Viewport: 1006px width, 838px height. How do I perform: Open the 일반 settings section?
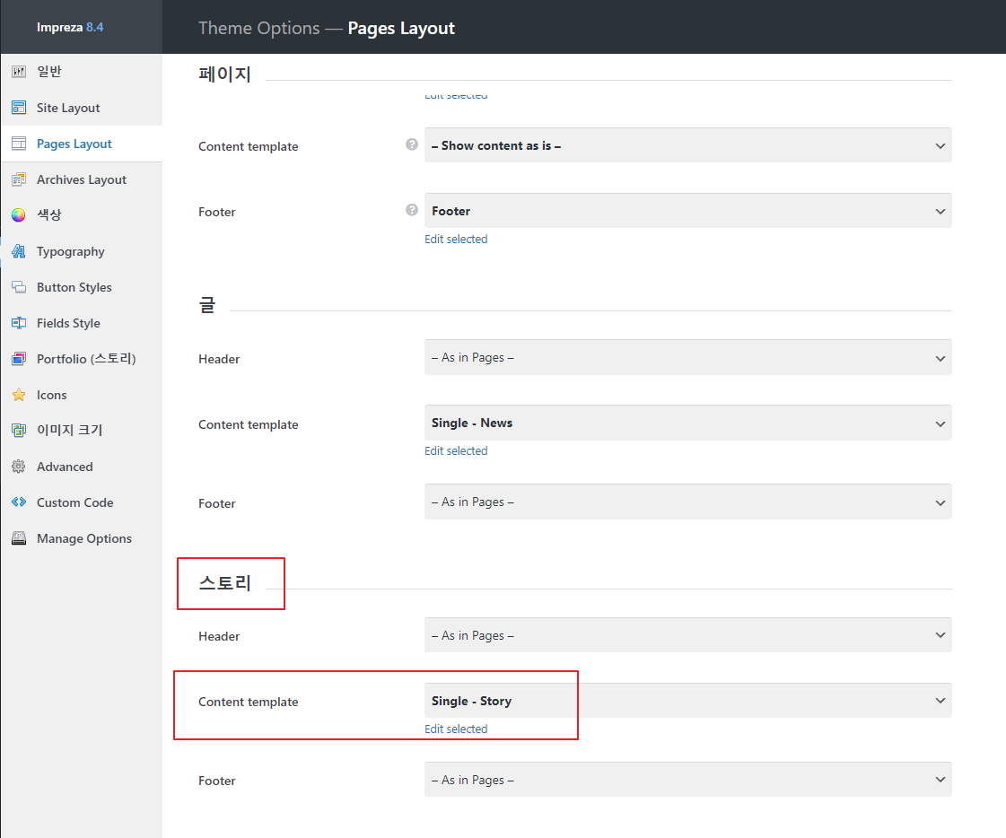pyautogui.click(x=82, y=71)
